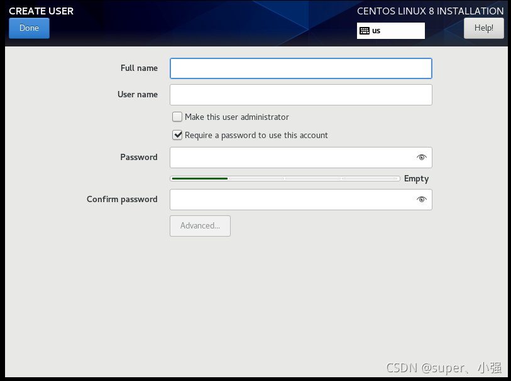
Task: Focus the Full name input field
Action: click(x=301, y=68)
